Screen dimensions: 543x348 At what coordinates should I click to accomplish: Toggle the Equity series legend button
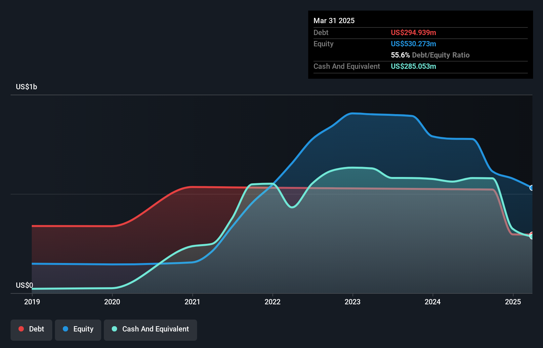click(78, 330)
